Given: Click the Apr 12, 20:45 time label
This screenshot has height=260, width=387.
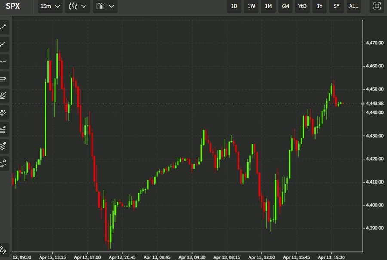Looking at the screenshot, I should point(122,257).
